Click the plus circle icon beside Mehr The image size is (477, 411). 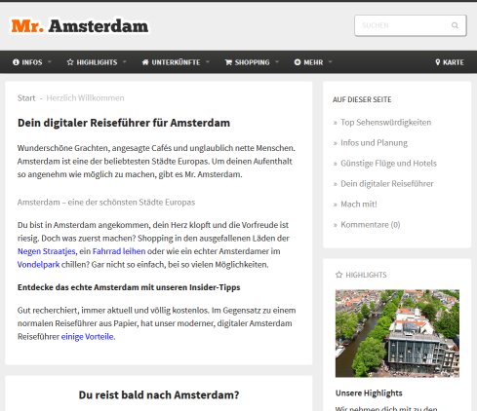(298, 62)
